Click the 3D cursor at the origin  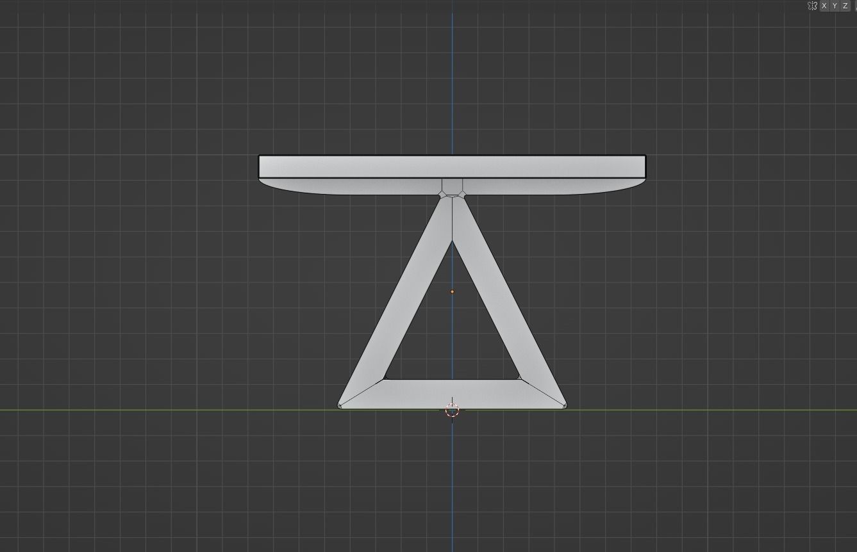(452, 410)
